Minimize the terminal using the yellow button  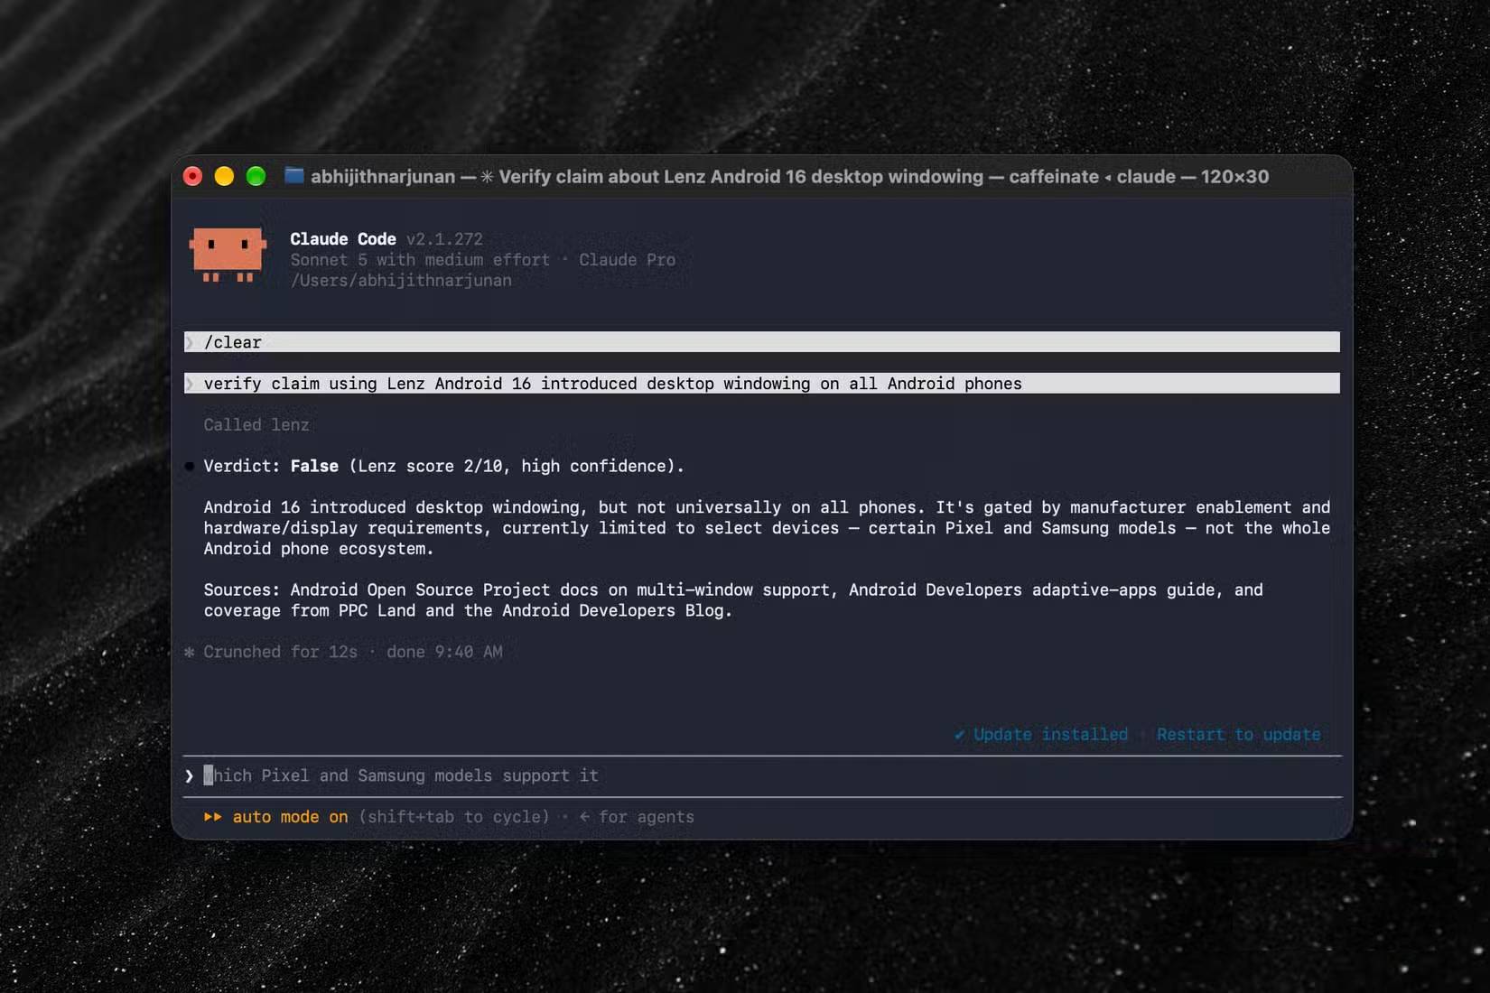tap(224, 176)
